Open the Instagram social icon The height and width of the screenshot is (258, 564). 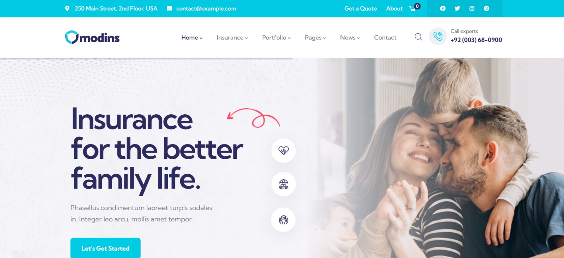click(x=472, y=8)
